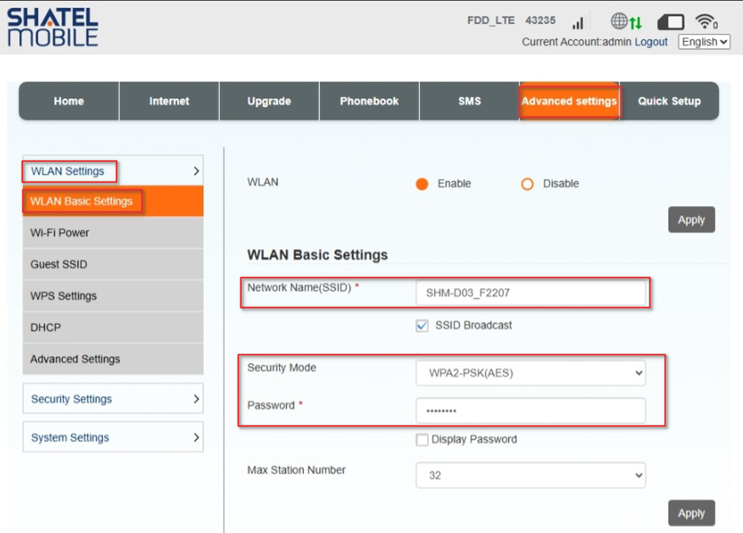Screen dimensions: 743x533
Task: Open WPS Settings in sidebar
Action: coord(113,296)
